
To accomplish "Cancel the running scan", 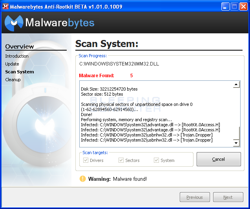I will click(x=219, y=159).
